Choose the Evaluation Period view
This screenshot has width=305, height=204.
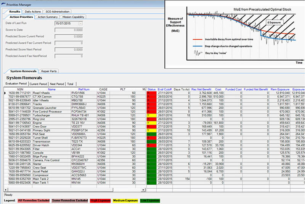[16, 84]
